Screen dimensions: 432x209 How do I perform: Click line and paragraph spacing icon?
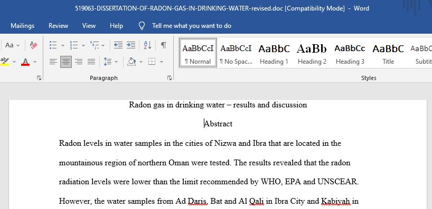pos(107,62)
